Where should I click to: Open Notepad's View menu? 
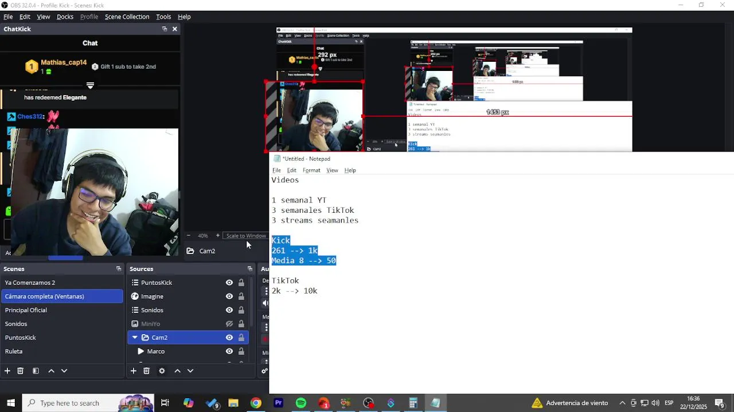point(332,171)
